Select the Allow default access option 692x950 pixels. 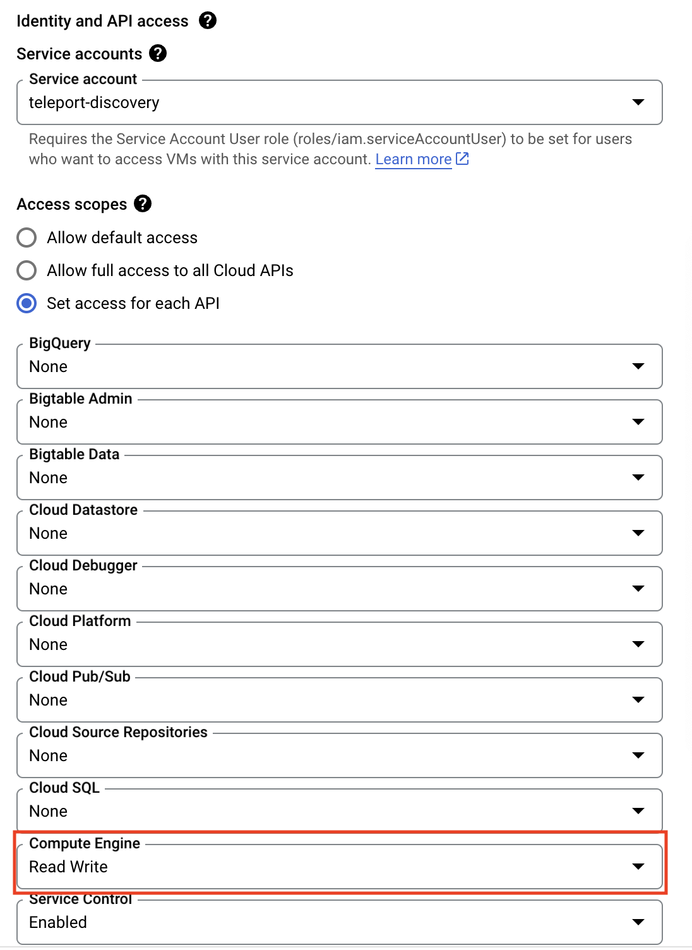pos(27,237)
